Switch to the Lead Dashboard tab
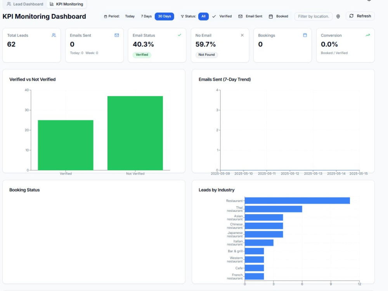The height and width of the screenshot is (291, 388). (25, 4)
